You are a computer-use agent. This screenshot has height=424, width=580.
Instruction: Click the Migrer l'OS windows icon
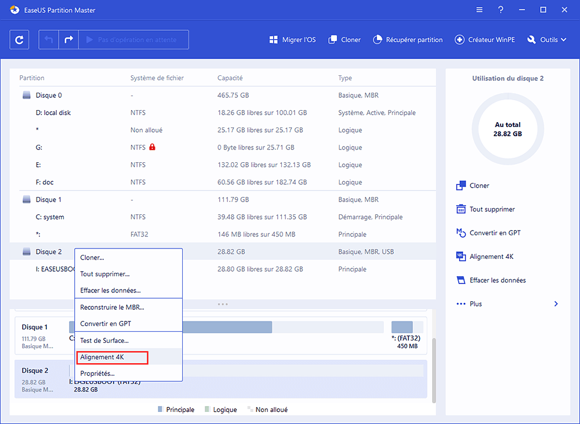click(273, 40)
